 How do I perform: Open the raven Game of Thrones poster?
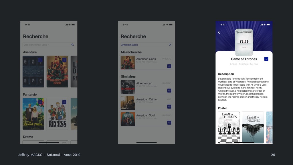coord(253,127)
